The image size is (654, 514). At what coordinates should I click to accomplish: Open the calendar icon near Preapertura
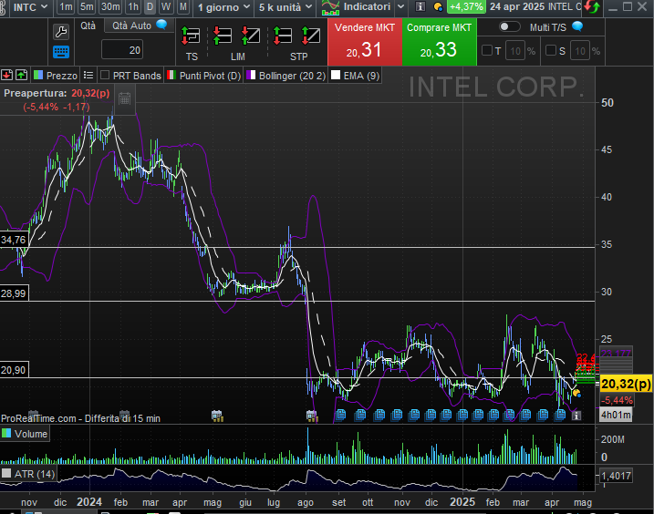[x=124, y=98]
